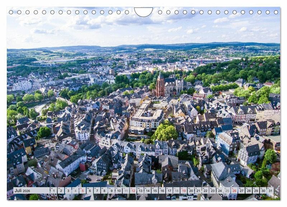This screenshot has width=287, height=207.
Task: Pick day 19 in the date strip
Action: [x=183, y=190]
